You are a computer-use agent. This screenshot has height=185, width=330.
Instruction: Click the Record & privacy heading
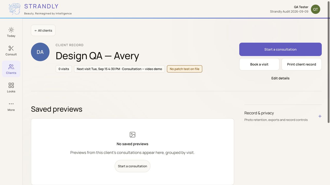pyautogui.click(x=259, y=113)
